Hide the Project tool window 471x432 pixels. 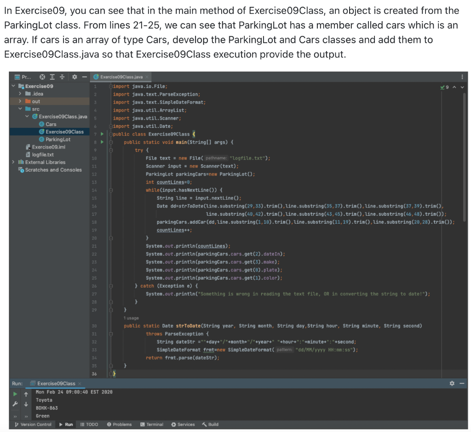[x=84, y=77]
